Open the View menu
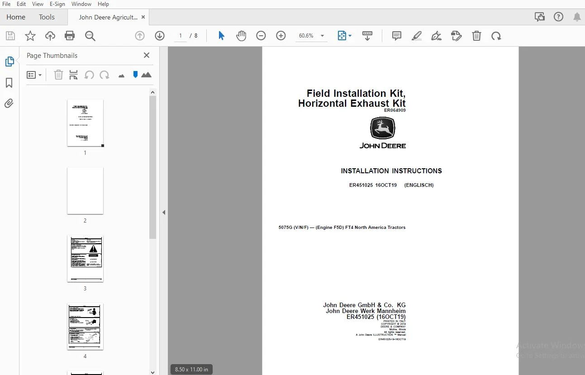The width and height of the screenshot is (585, 375). pos(38,4)
